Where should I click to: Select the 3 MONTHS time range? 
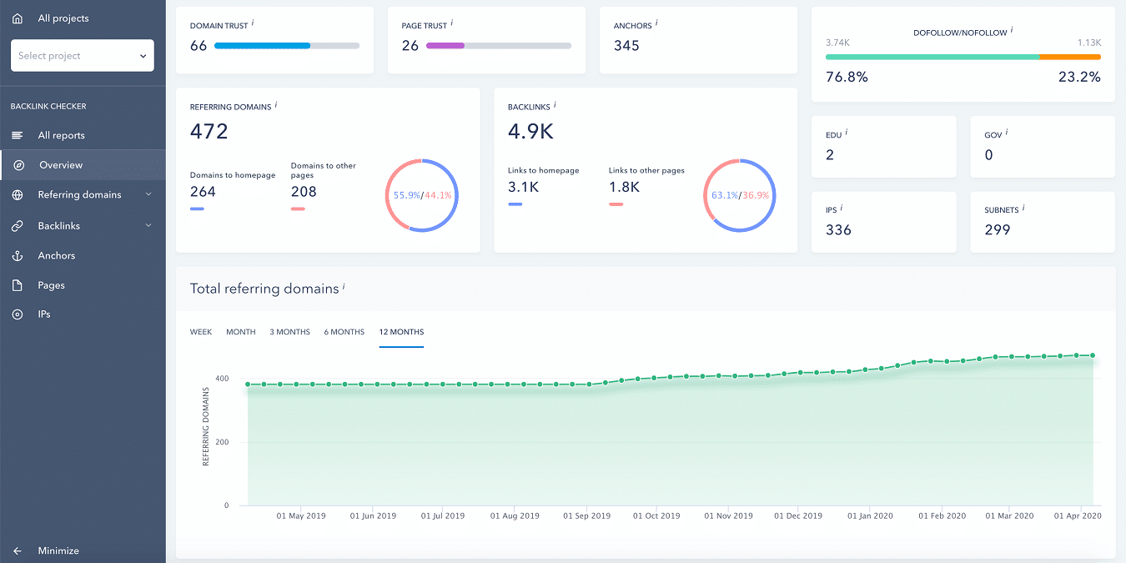[x=289, y=331]
